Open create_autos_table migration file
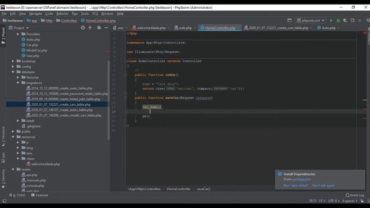The height and width of the screenshot is (208, 370). 60,110
